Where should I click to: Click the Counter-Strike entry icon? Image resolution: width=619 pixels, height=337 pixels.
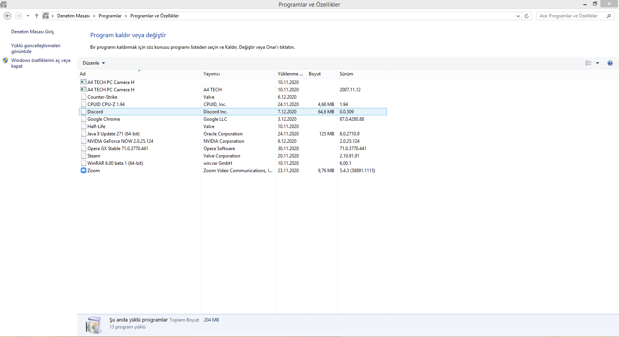tap(84, 97)
